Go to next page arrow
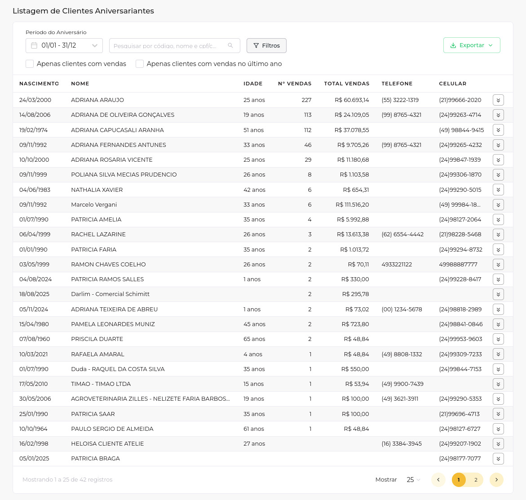Image resolution: width=526 pixels, height=500 pixels. [x=496, y=480]
